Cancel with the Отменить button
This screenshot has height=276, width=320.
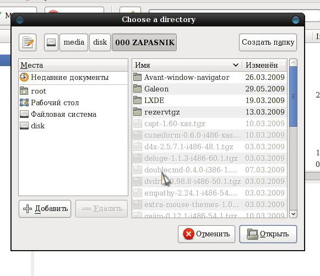(x=207, y=234)
